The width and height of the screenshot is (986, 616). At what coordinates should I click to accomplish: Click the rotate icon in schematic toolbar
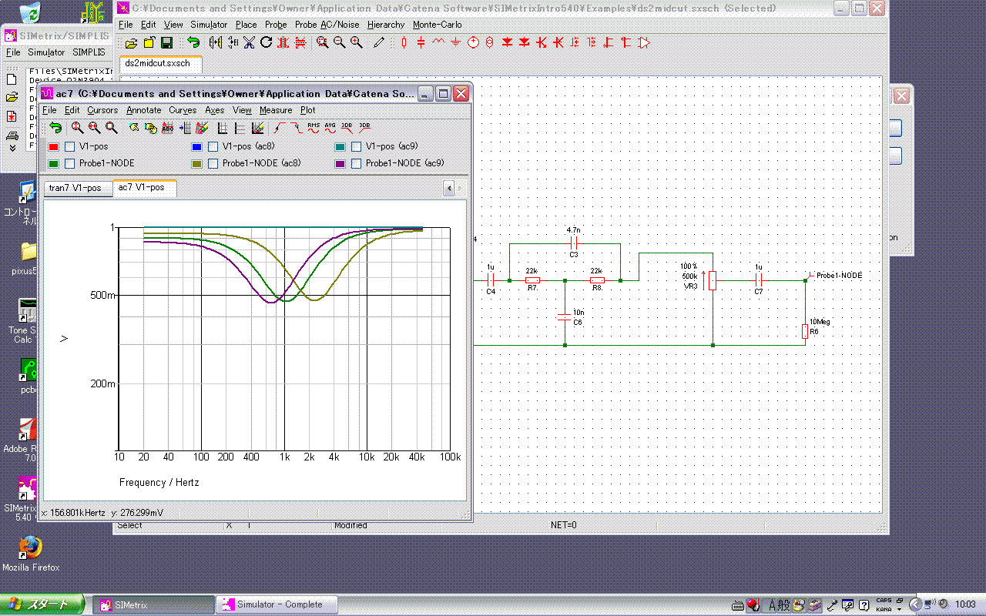266,43
